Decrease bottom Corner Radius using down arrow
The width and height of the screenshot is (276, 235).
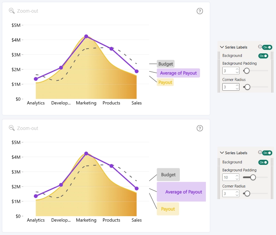click(x=237, y=195)
